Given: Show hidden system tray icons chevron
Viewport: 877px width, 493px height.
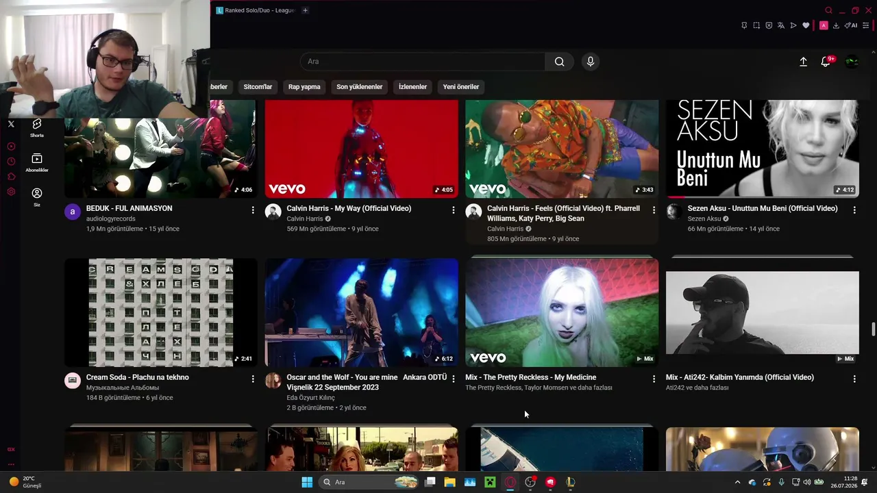Looking at the screenshot, I should pyautogui.click(x=737, y=482).
